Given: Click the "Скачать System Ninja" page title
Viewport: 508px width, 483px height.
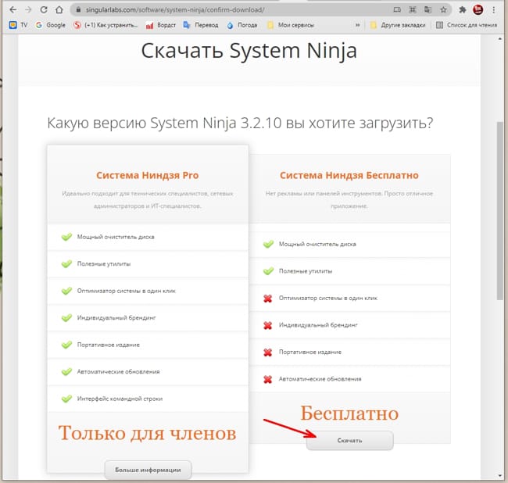Looking at the screenshot, I should (x=249, y=51).
